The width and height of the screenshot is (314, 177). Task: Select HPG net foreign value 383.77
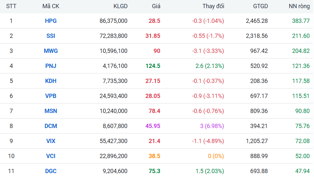point(301,21)
